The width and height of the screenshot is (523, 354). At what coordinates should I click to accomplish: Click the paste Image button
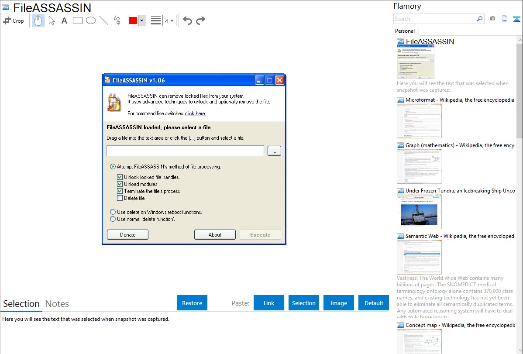click(x=338, y=303)
